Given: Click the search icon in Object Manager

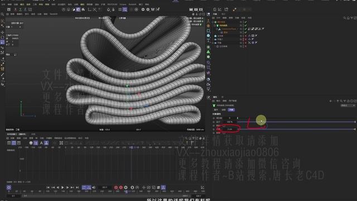Looking at the screenshot, I should [x=345, y=18].
